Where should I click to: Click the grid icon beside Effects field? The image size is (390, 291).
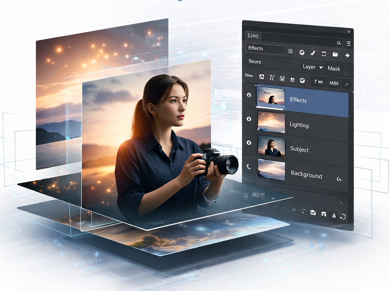[x=290, y=51]
